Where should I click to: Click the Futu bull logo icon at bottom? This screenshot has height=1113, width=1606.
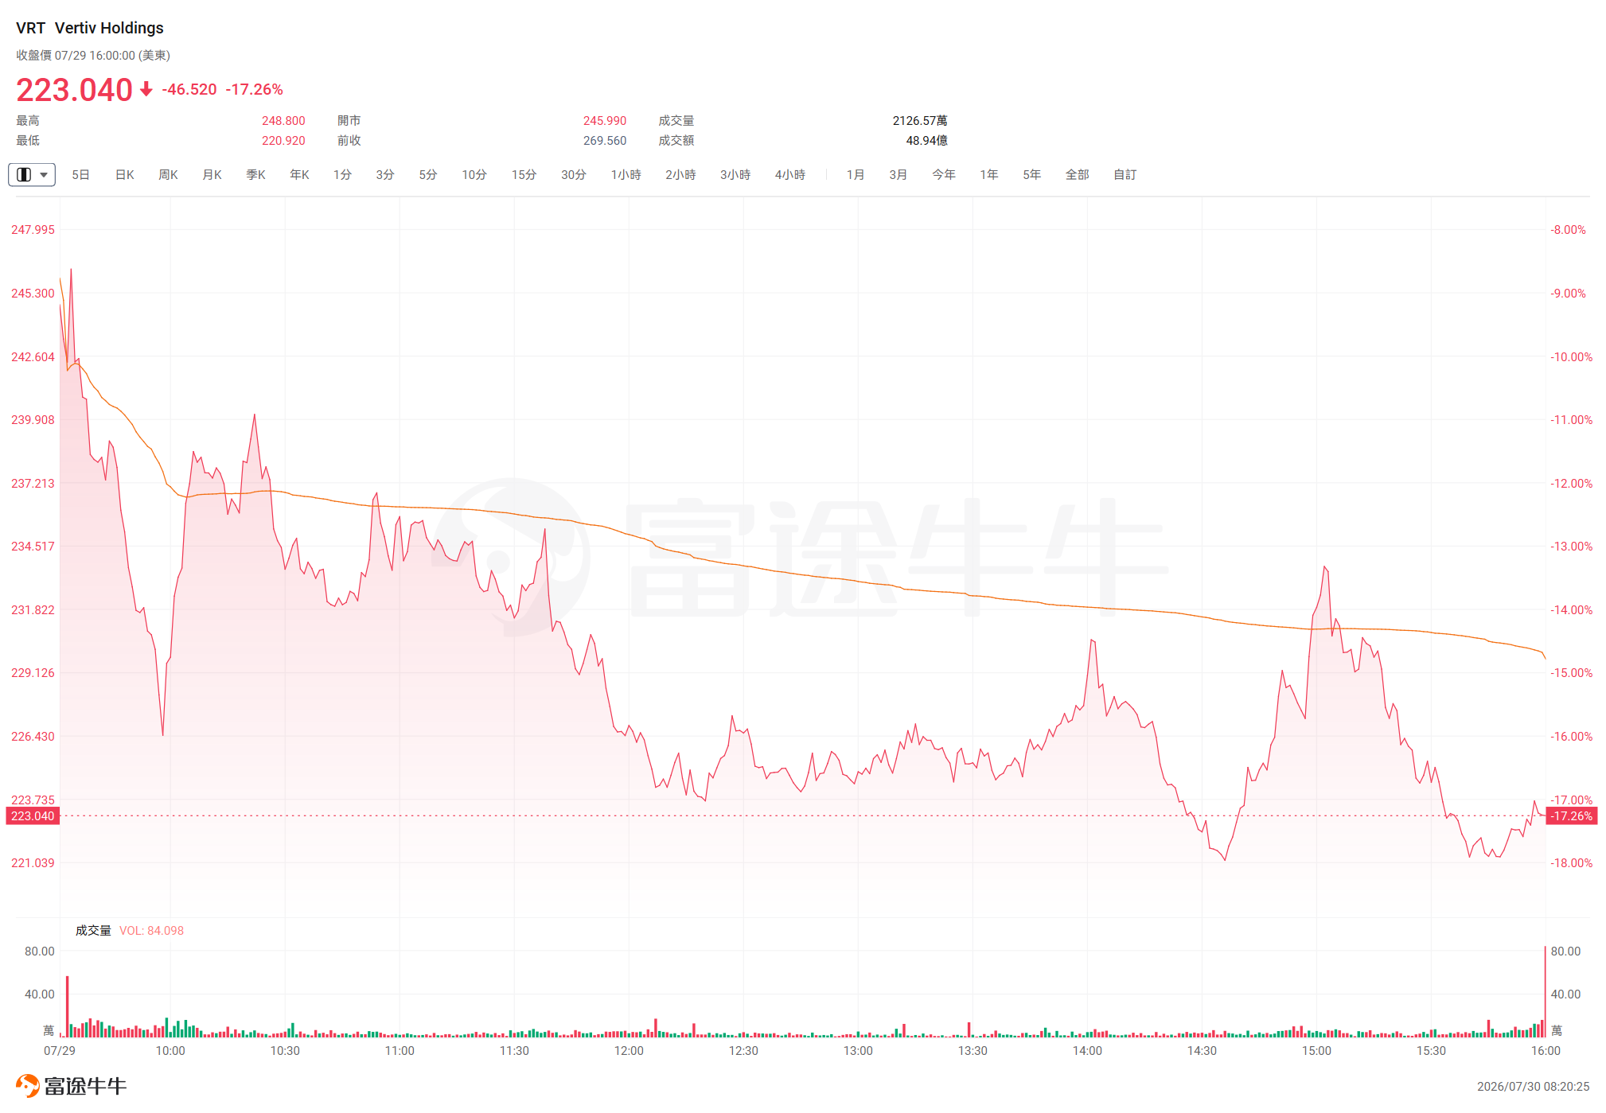click(27, 1086)
